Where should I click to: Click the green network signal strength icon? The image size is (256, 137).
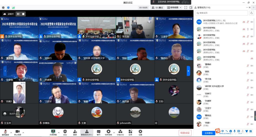(x=13, y=8)
